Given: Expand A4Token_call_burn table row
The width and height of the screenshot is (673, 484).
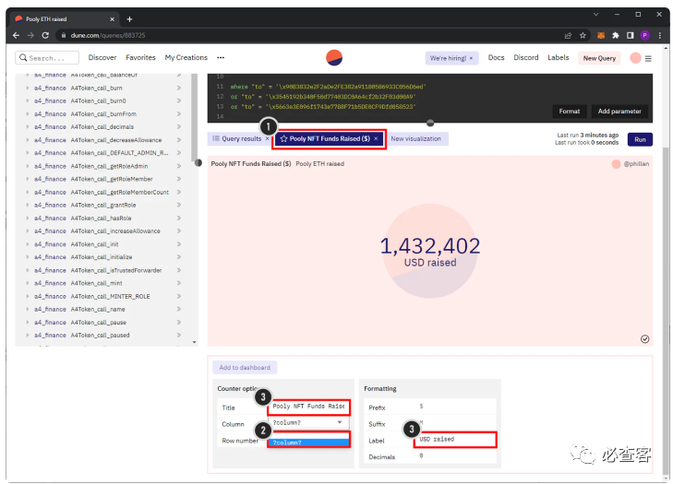Looking at the screenshot, I should pyautogui.click(x=28, y=88).
